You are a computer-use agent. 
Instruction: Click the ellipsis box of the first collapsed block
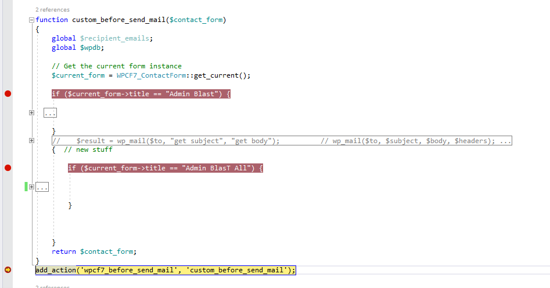[x=50, y=112]
